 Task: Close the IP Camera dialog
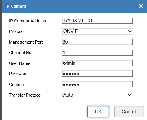(141, 6)
